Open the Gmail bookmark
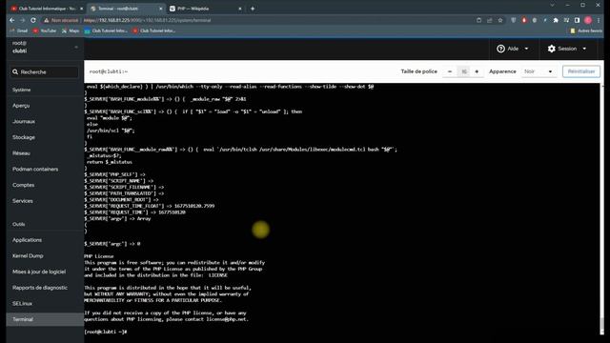 coord(19,30)
